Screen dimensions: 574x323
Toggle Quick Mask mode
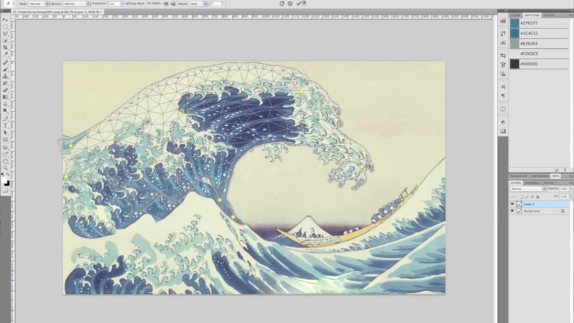pyautogui.click(x=5, y=190)
